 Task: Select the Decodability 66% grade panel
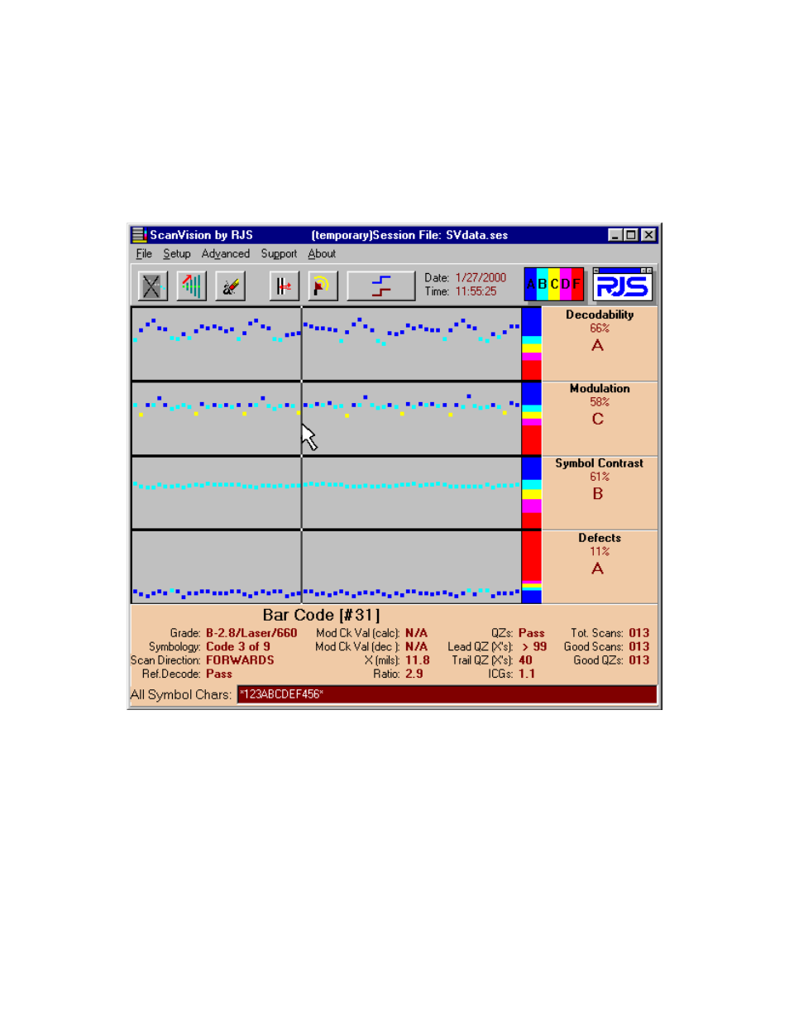coord(600,343)
